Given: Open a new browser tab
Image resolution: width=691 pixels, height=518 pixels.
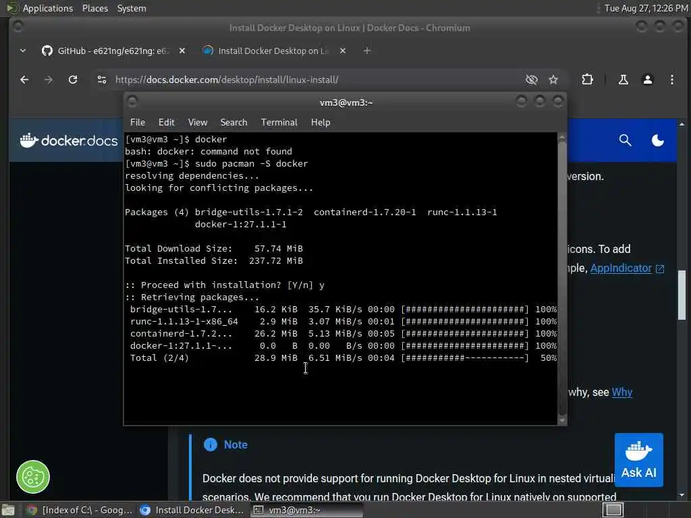Looking at the screenshot, I should point(366,51).
